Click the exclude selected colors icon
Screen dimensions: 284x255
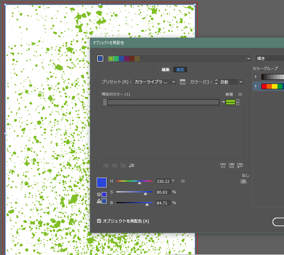coord(123,166)
